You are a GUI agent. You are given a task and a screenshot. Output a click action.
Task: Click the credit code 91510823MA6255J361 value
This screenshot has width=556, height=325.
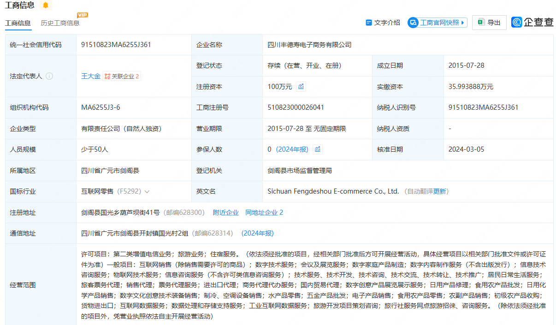tap(116, 45)
